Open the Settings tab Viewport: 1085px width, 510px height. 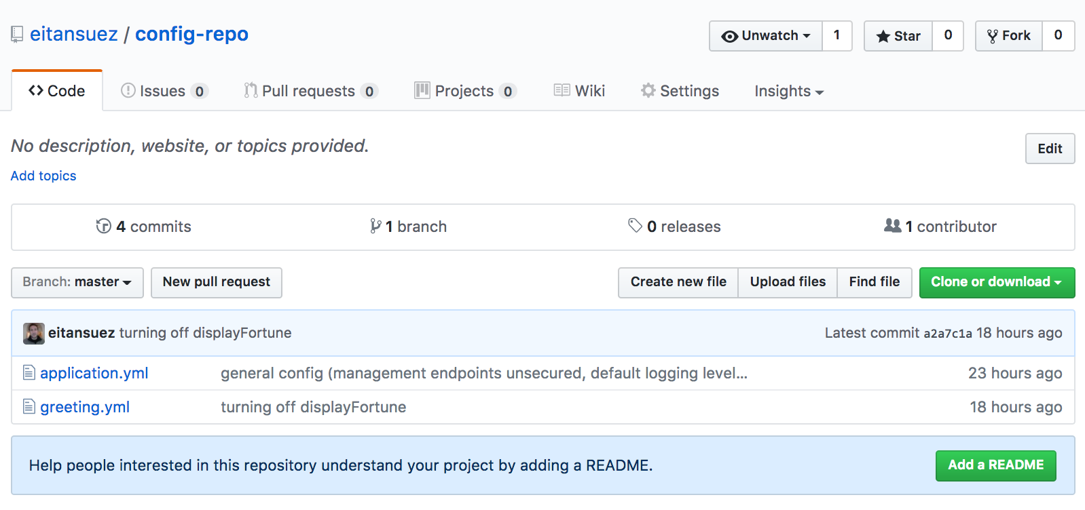point(680,91)
